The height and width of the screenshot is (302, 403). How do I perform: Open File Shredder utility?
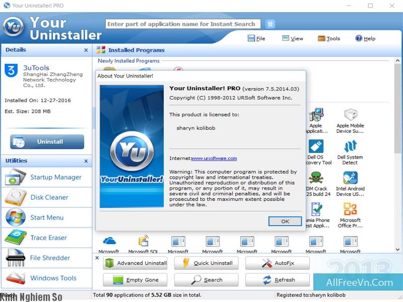point(47,258)
